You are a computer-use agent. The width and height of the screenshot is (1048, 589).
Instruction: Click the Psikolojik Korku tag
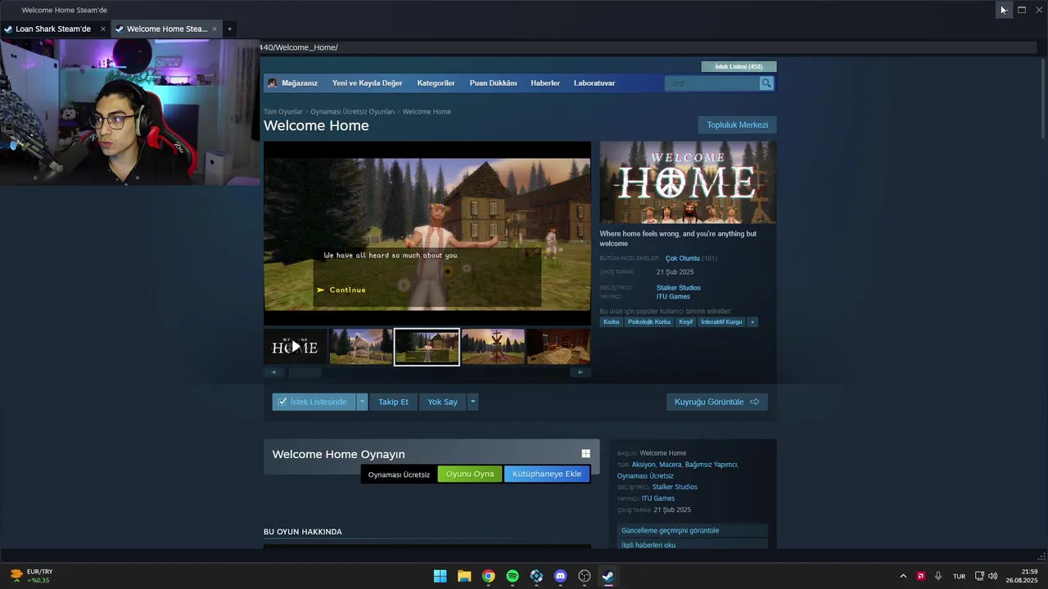(649, 322)
